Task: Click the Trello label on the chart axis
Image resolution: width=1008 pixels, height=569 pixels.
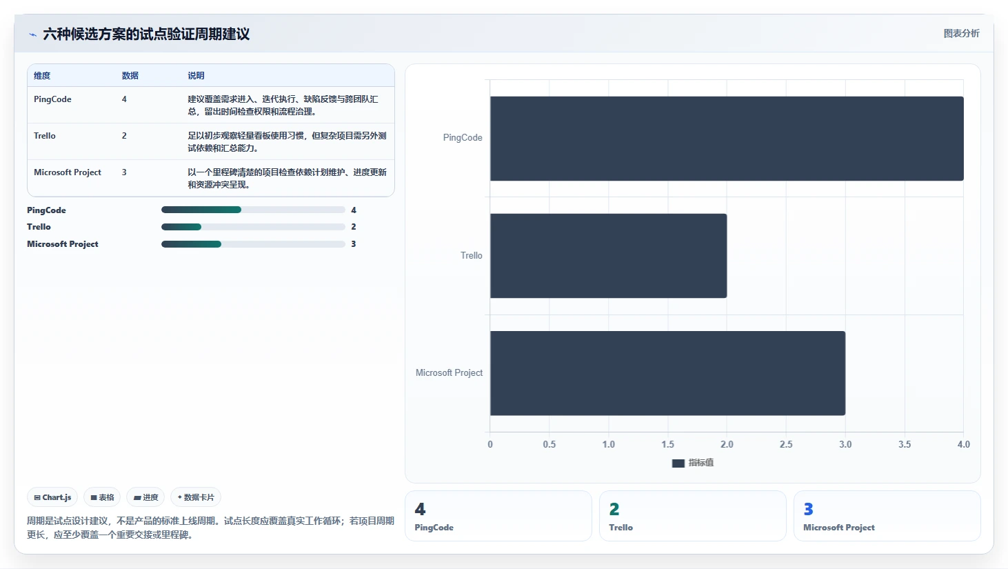Action: (x=472, y=256)
